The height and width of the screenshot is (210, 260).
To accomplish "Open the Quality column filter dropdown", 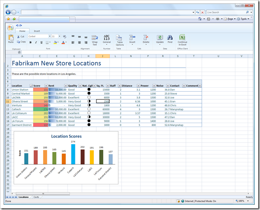I will click(80, 86).
